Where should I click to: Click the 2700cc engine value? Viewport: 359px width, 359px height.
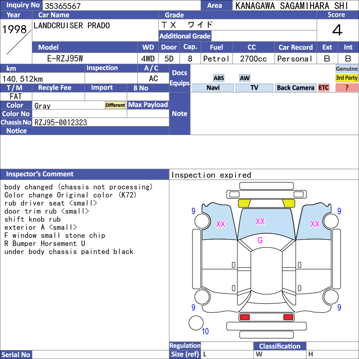[x=253, y=59]
